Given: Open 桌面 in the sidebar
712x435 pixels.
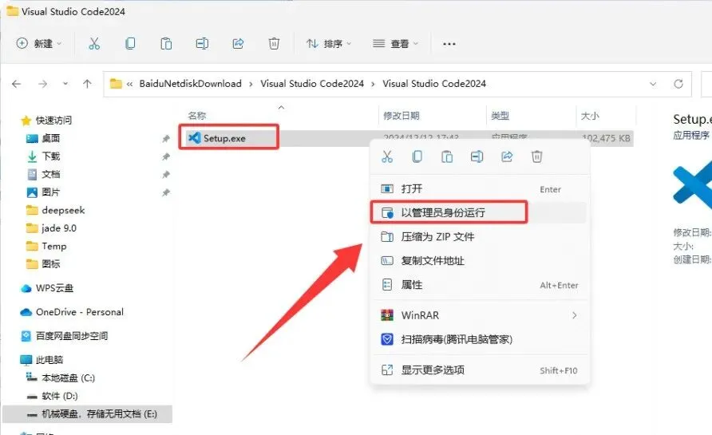Looking at the screenshot, I should coord(43,138).
